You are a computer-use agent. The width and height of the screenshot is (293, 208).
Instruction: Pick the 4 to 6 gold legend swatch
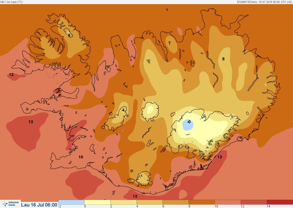(x=149, y=202)
